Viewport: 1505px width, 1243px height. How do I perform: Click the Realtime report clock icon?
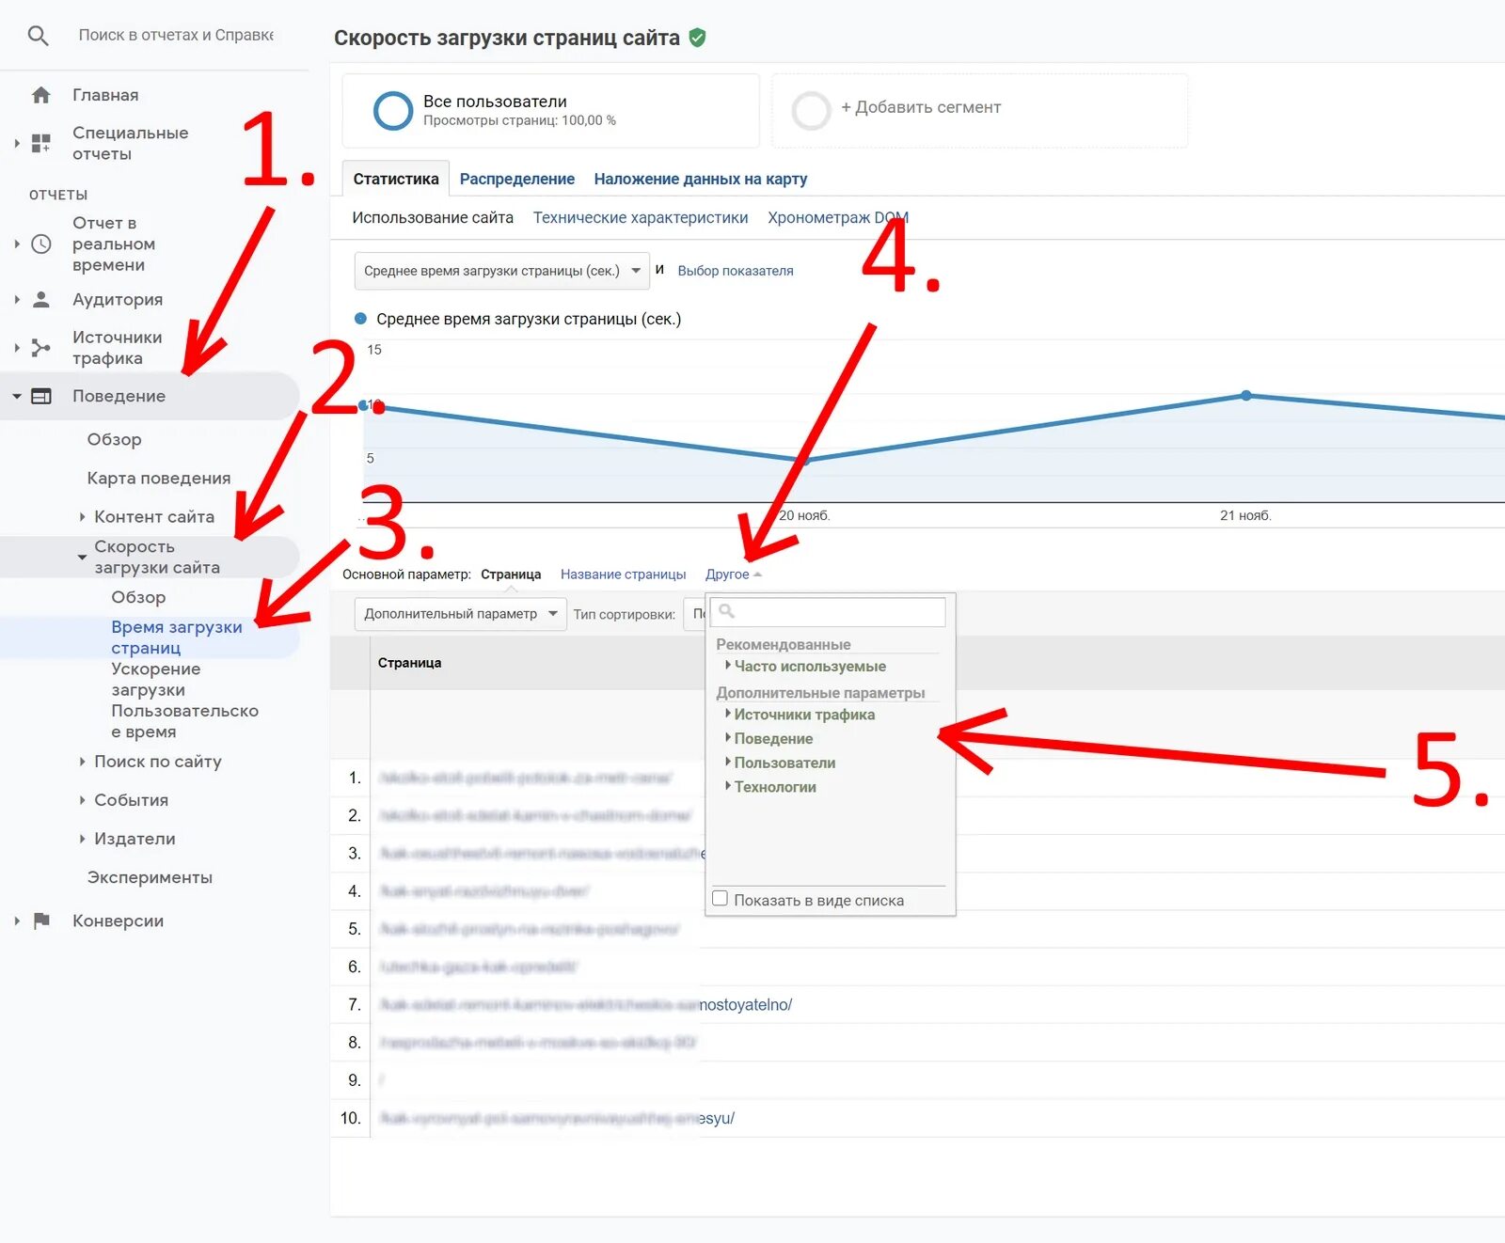(40, 244)
